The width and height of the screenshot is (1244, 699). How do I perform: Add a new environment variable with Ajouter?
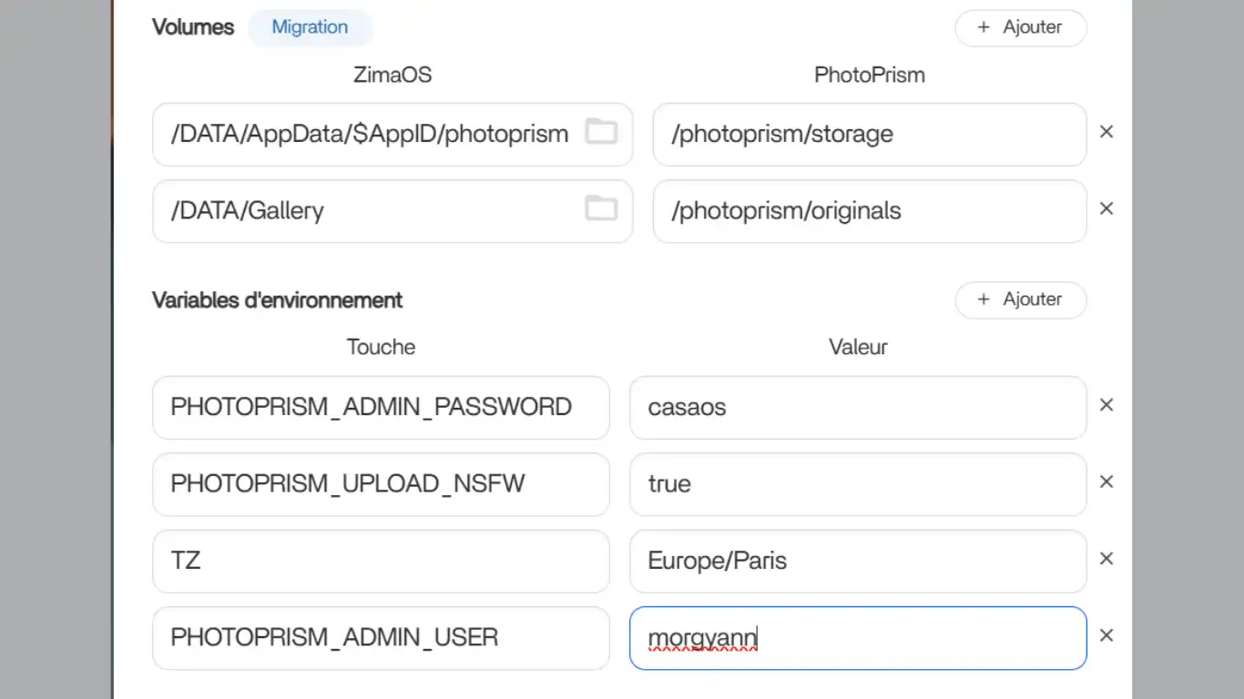[1020, 299]
